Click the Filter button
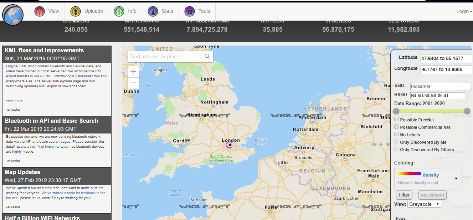The height and width of the screenshot is (220, 473). [x=404, y=195]
